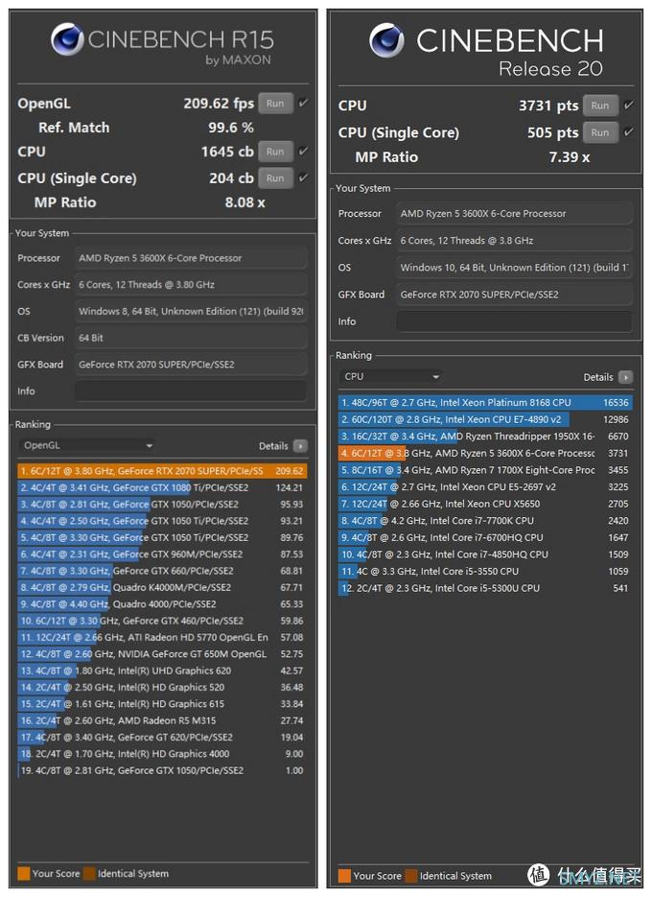This screenshot has width=652, height=897.
Task: Select GTX 1080 Ti 124.21 ranking row
Action: pos(162,488)
